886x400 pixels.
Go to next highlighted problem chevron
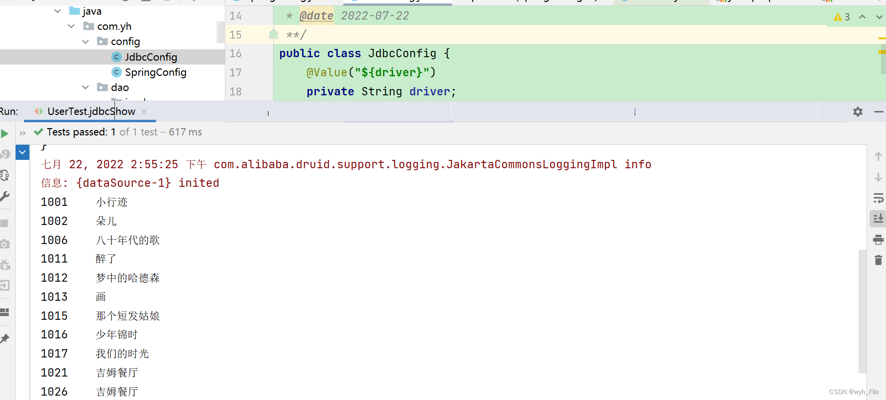[x=879, y=17]
